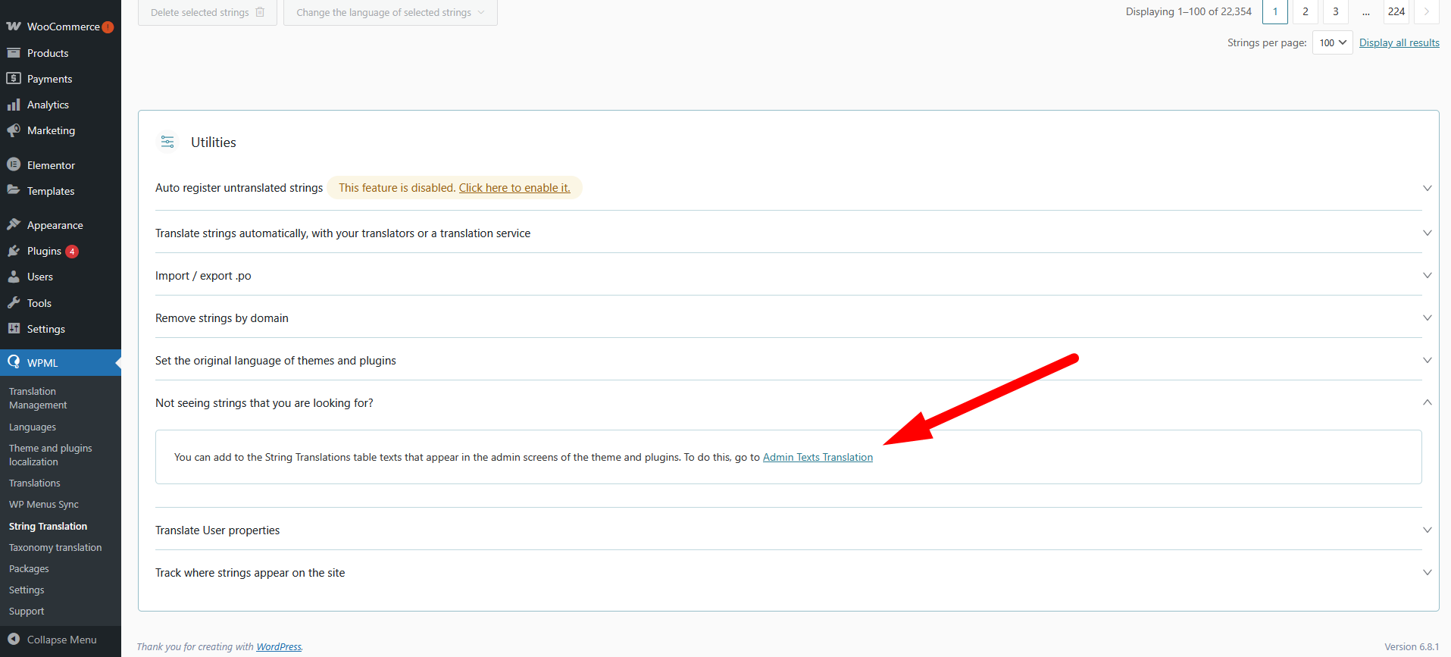Jump to last page 224
The height and width of the screenshot is (657, 1451).
coord(1396,11)
